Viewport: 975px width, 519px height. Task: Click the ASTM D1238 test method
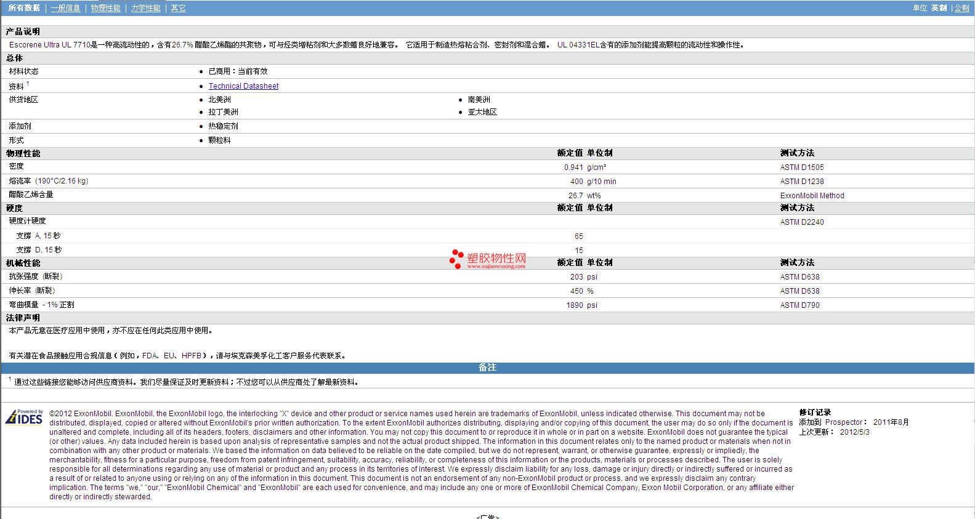point(802,182)
